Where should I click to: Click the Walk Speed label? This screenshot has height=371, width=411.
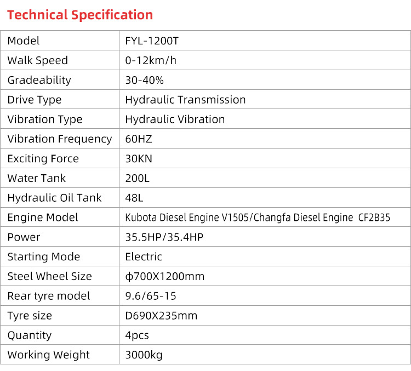pos(38,60)
